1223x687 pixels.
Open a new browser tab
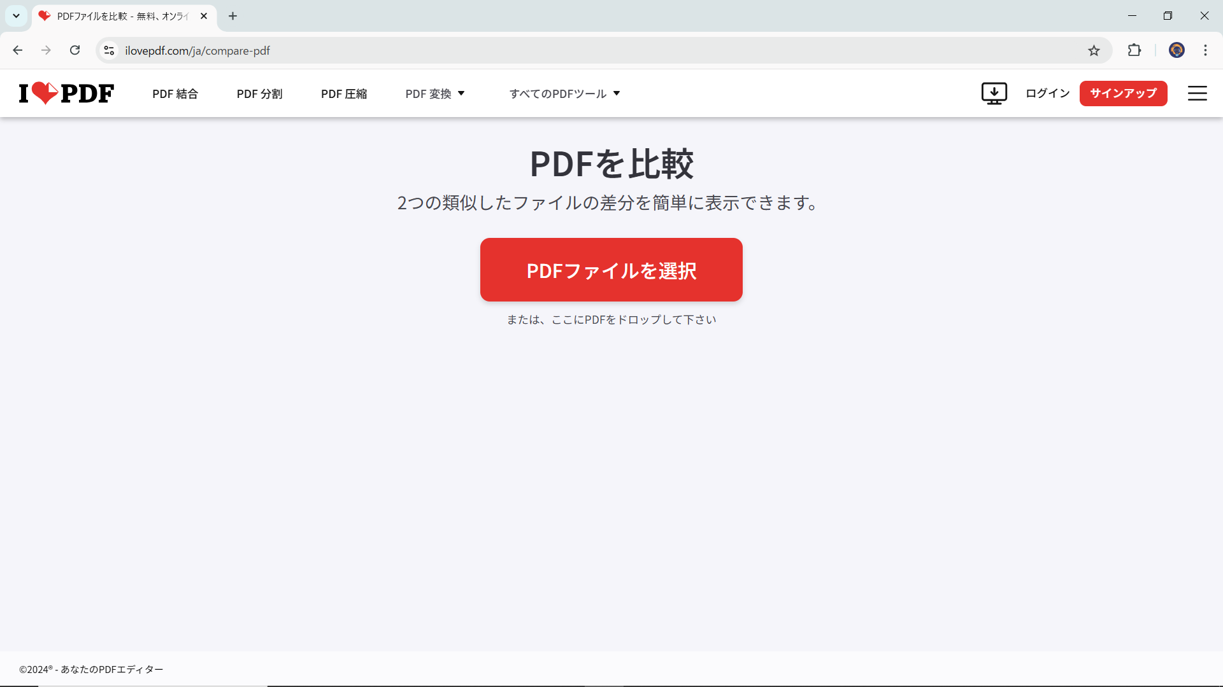click(x=233, y=16)
